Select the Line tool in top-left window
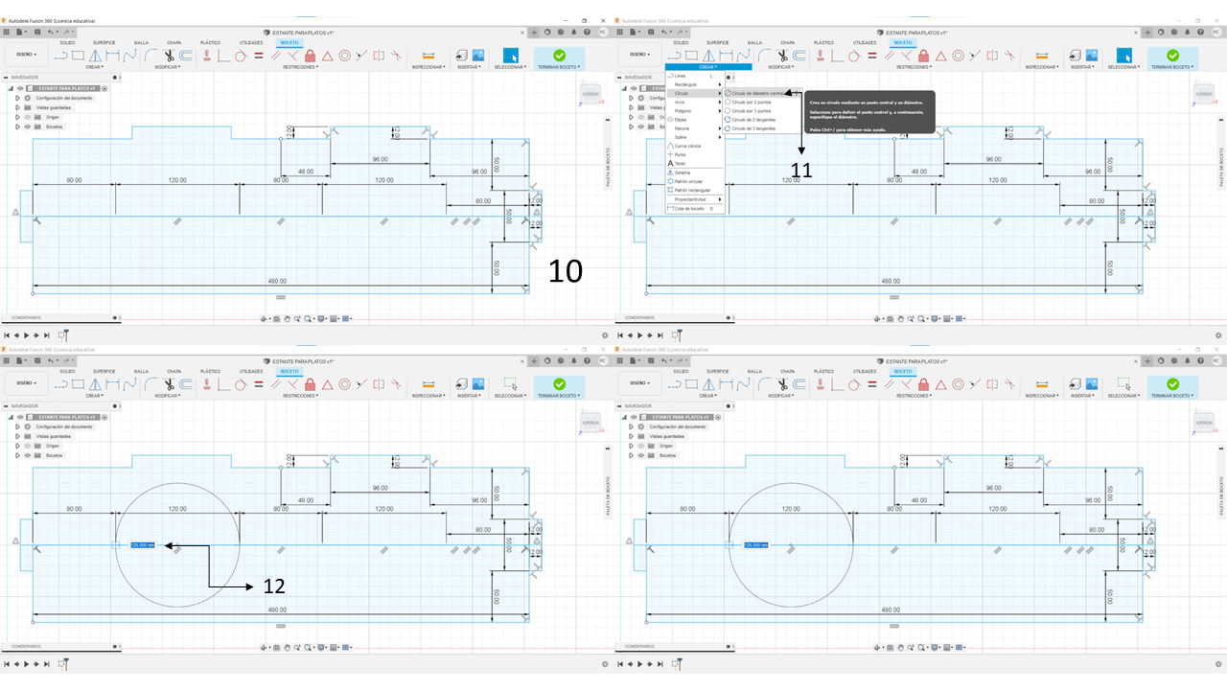The image size is (1227, 690). pyautogui.click(x=62, y=56)
